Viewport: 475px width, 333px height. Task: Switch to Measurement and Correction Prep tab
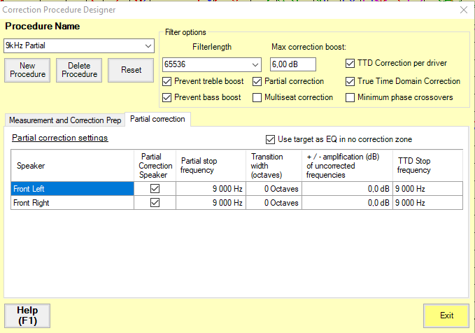coord(64,120)
